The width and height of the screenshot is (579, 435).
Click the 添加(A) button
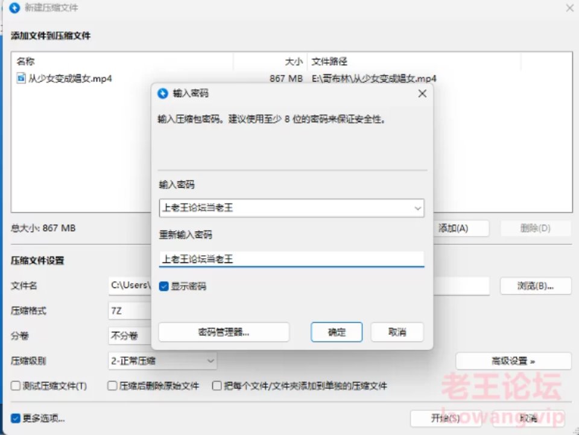(461, 228)
